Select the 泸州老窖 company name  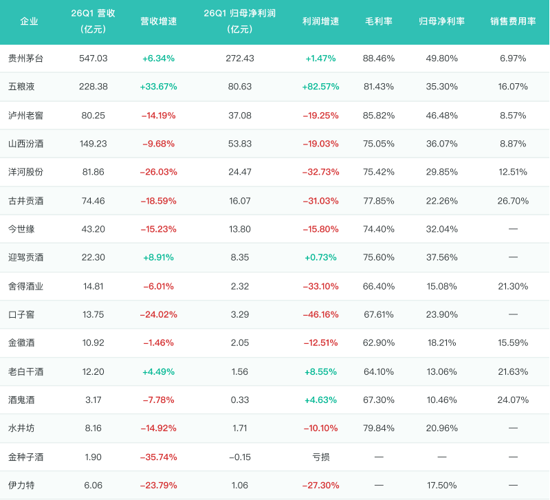(25, 116)
